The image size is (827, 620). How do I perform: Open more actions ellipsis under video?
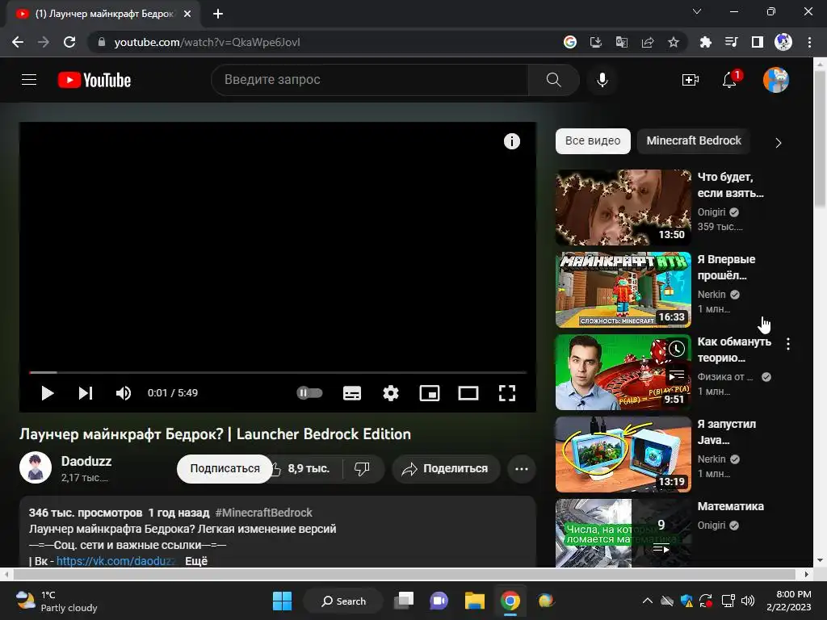click(522, 469)
